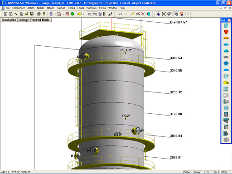The image size is (232, 174).
Task: Open the Codes menu
Action: point(71,8)
